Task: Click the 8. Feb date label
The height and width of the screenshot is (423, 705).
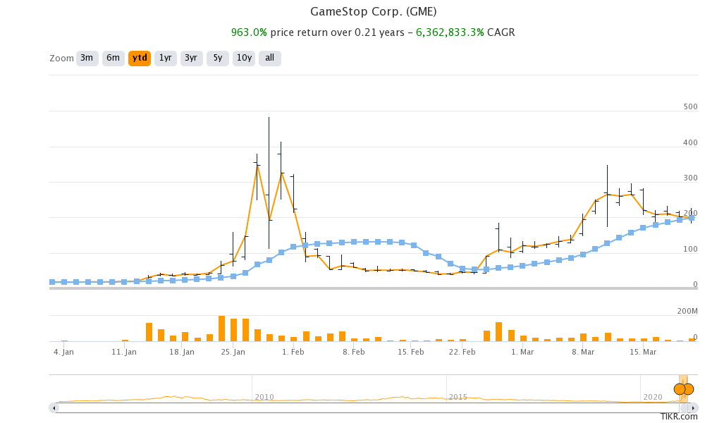Action: pyautogui.click(x=354, y=352)
